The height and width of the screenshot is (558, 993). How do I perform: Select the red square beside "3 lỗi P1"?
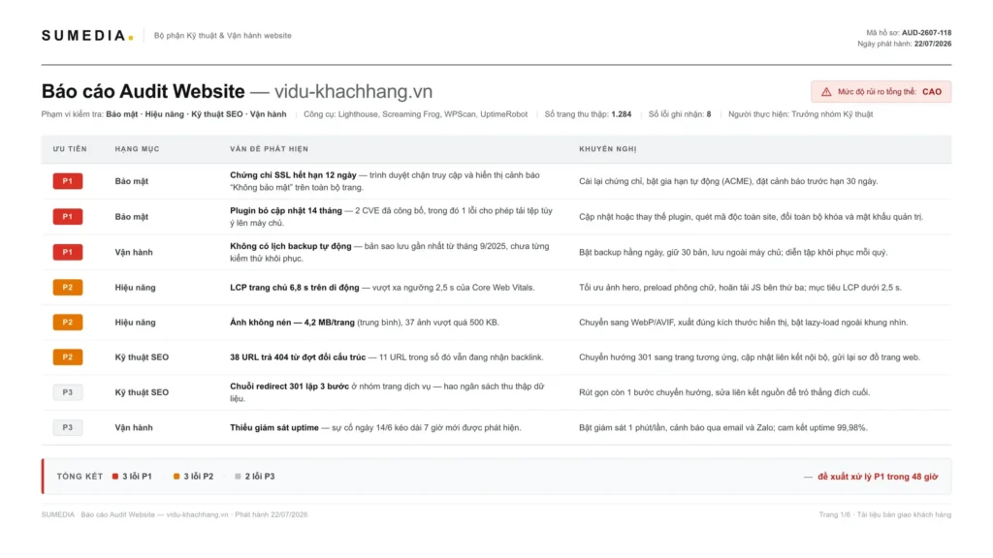(x=115, y=477)
